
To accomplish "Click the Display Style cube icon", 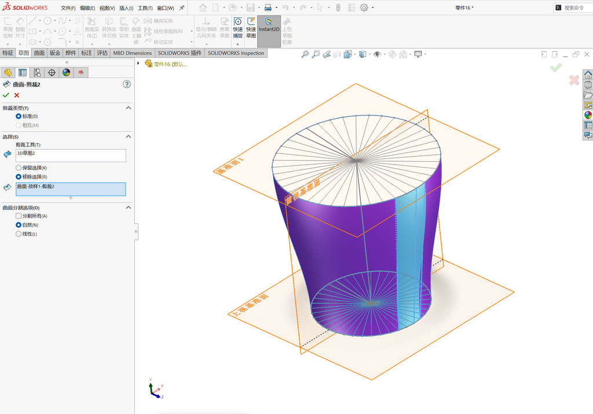I will 363,55.
